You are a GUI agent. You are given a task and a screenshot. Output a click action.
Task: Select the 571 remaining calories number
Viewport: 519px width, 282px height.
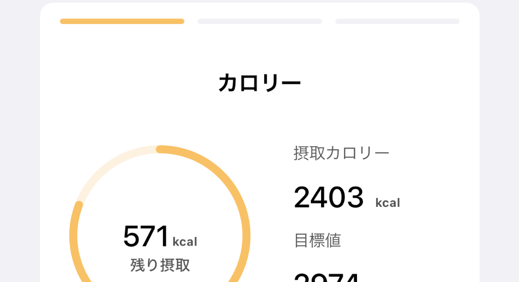pos(146,236)
